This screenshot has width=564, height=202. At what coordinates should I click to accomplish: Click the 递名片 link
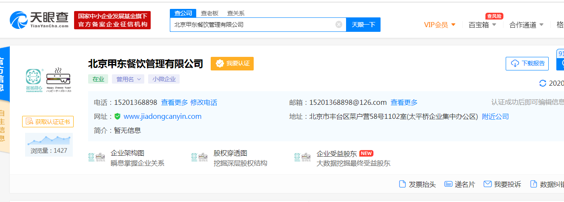[x=465, y=184]
